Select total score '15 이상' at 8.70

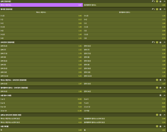pyautogui.click(x=125, y=111)
